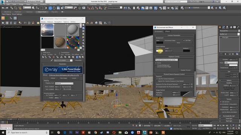Enable Process Background and Environment Maps
The image size is (241, 135).
(156, 66)
